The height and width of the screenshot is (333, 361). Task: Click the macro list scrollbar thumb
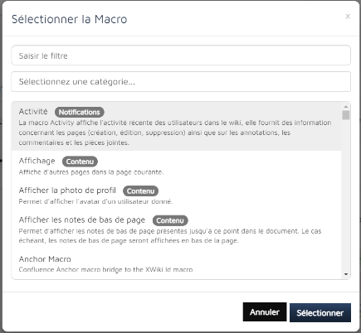click(x=346, y=115)
